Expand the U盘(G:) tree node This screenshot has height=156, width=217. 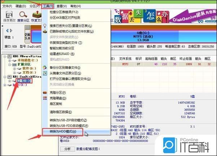pyautogui.click(x=10, y=81)
